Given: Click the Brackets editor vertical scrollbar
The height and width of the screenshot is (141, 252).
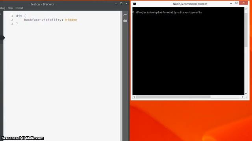Looking at the screenshot, I should point(121,76).
